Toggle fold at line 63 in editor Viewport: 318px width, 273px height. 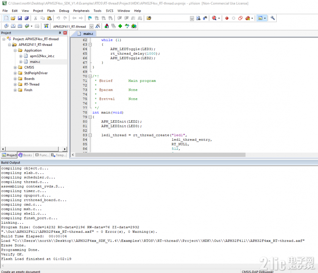[x=90, y=45]
